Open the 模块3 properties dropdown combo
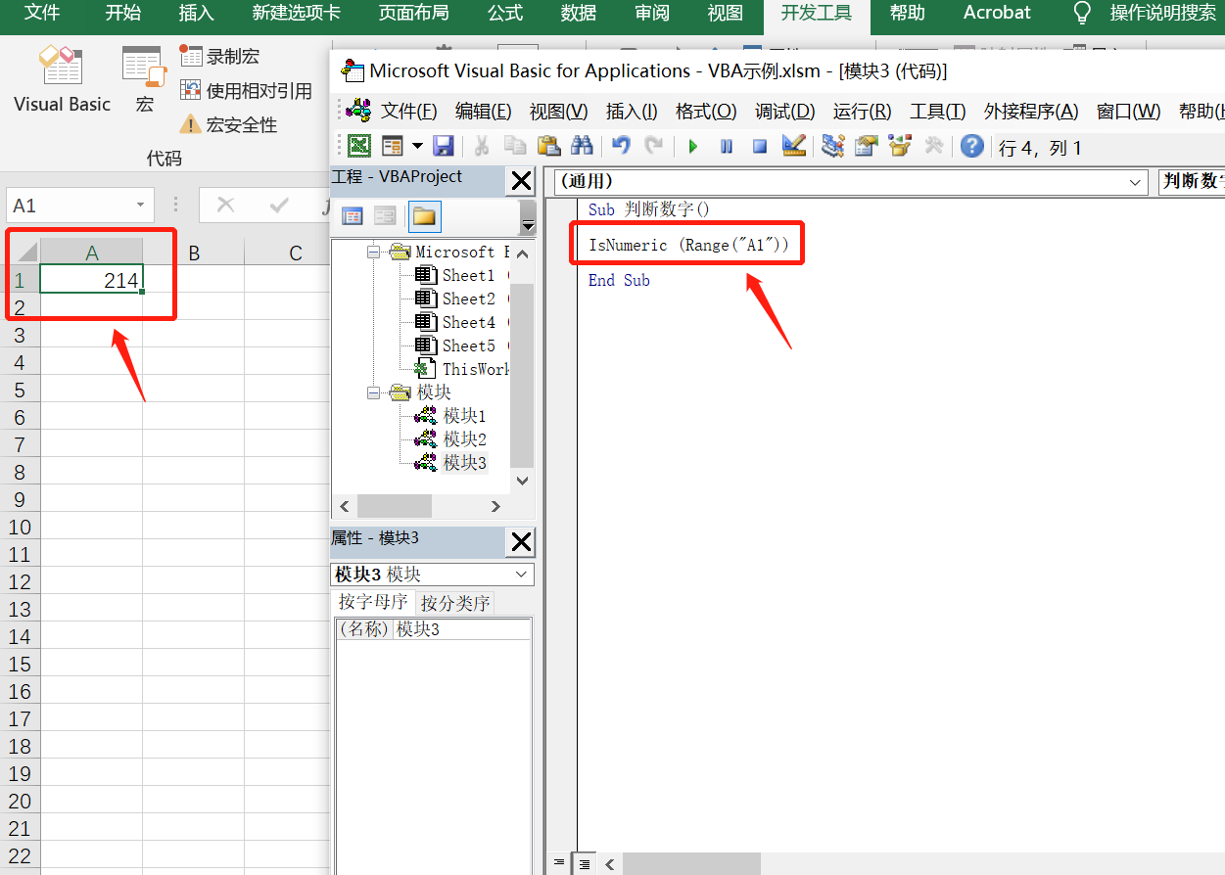1225x875 pixels. [x=522, y=575]
